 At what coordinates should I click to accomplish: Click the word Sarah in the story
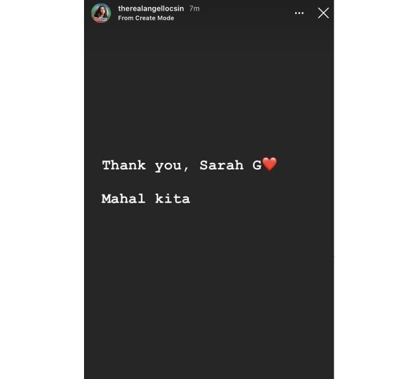[x=222, y=165]
